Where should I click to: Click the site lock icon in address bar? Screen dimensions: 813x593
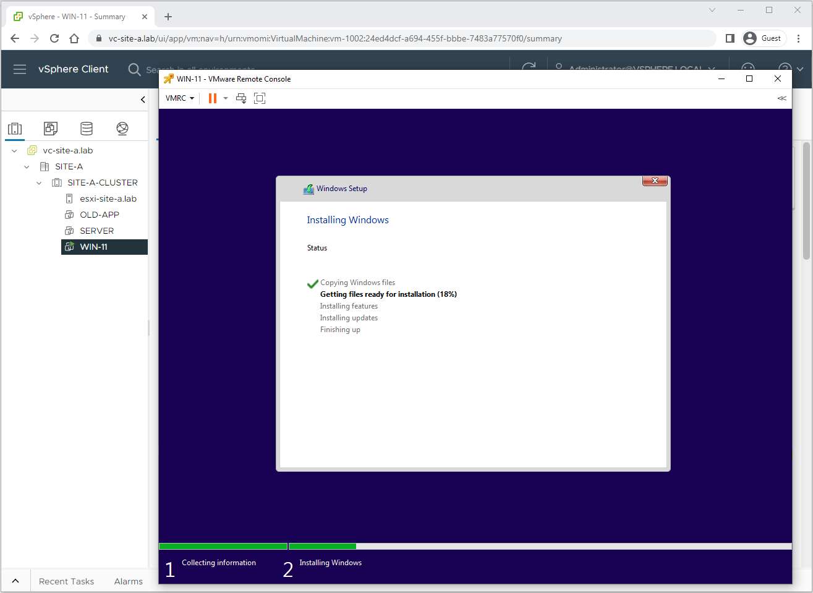(x=98, y=38)
